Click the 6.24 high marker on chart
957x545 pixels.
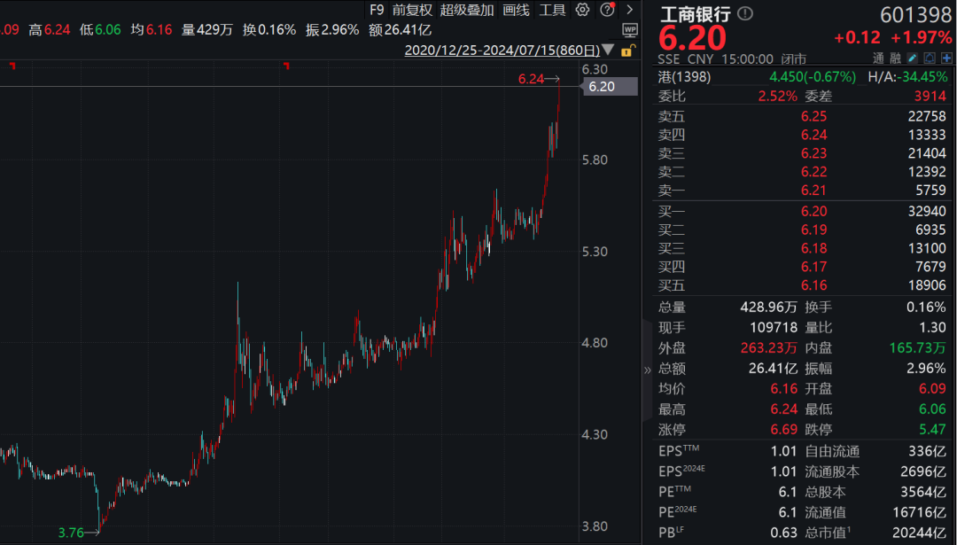[x=531, y=79]
